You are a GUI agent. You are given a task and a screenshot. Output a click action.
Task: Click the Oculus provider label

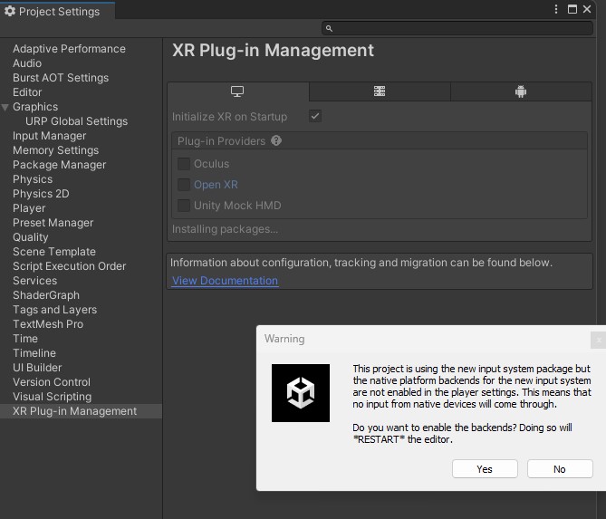click(211, 164)
